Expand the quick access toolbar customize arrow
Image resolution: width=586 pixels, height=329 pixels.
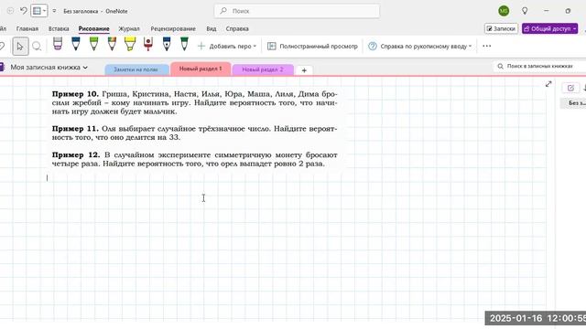point(54,11)
